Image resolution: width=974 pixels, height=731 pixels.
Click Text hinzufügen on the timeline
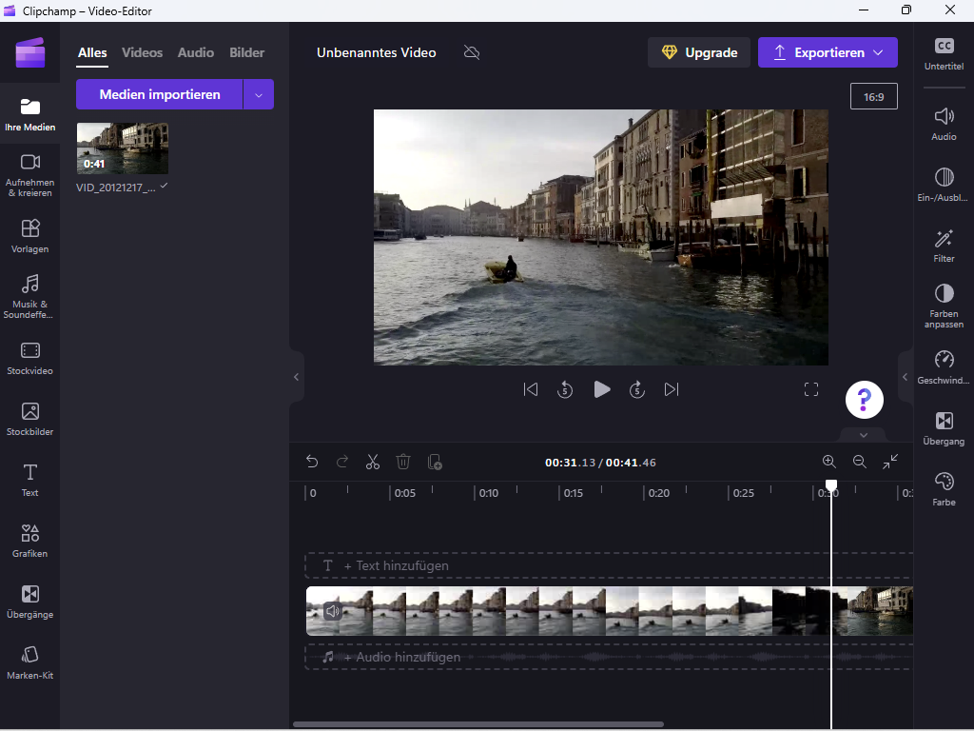point(396,565)
